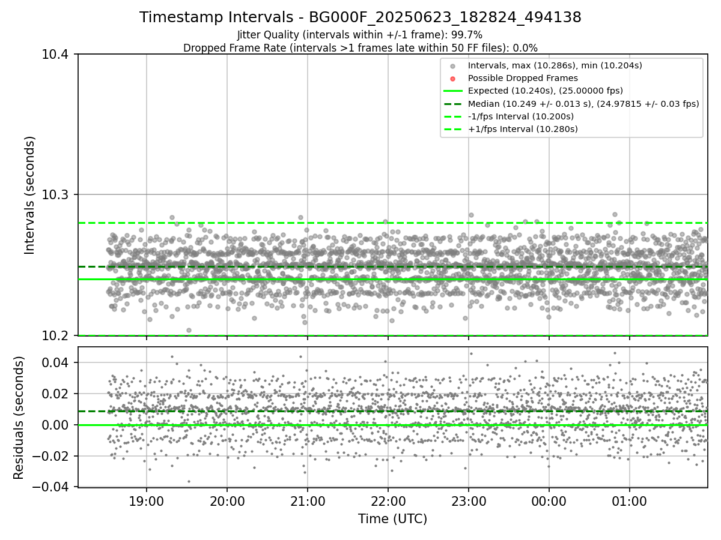Click the 'Jitter Quality' subtitle line showing 99.7%
721x540 pixels.
360,35
